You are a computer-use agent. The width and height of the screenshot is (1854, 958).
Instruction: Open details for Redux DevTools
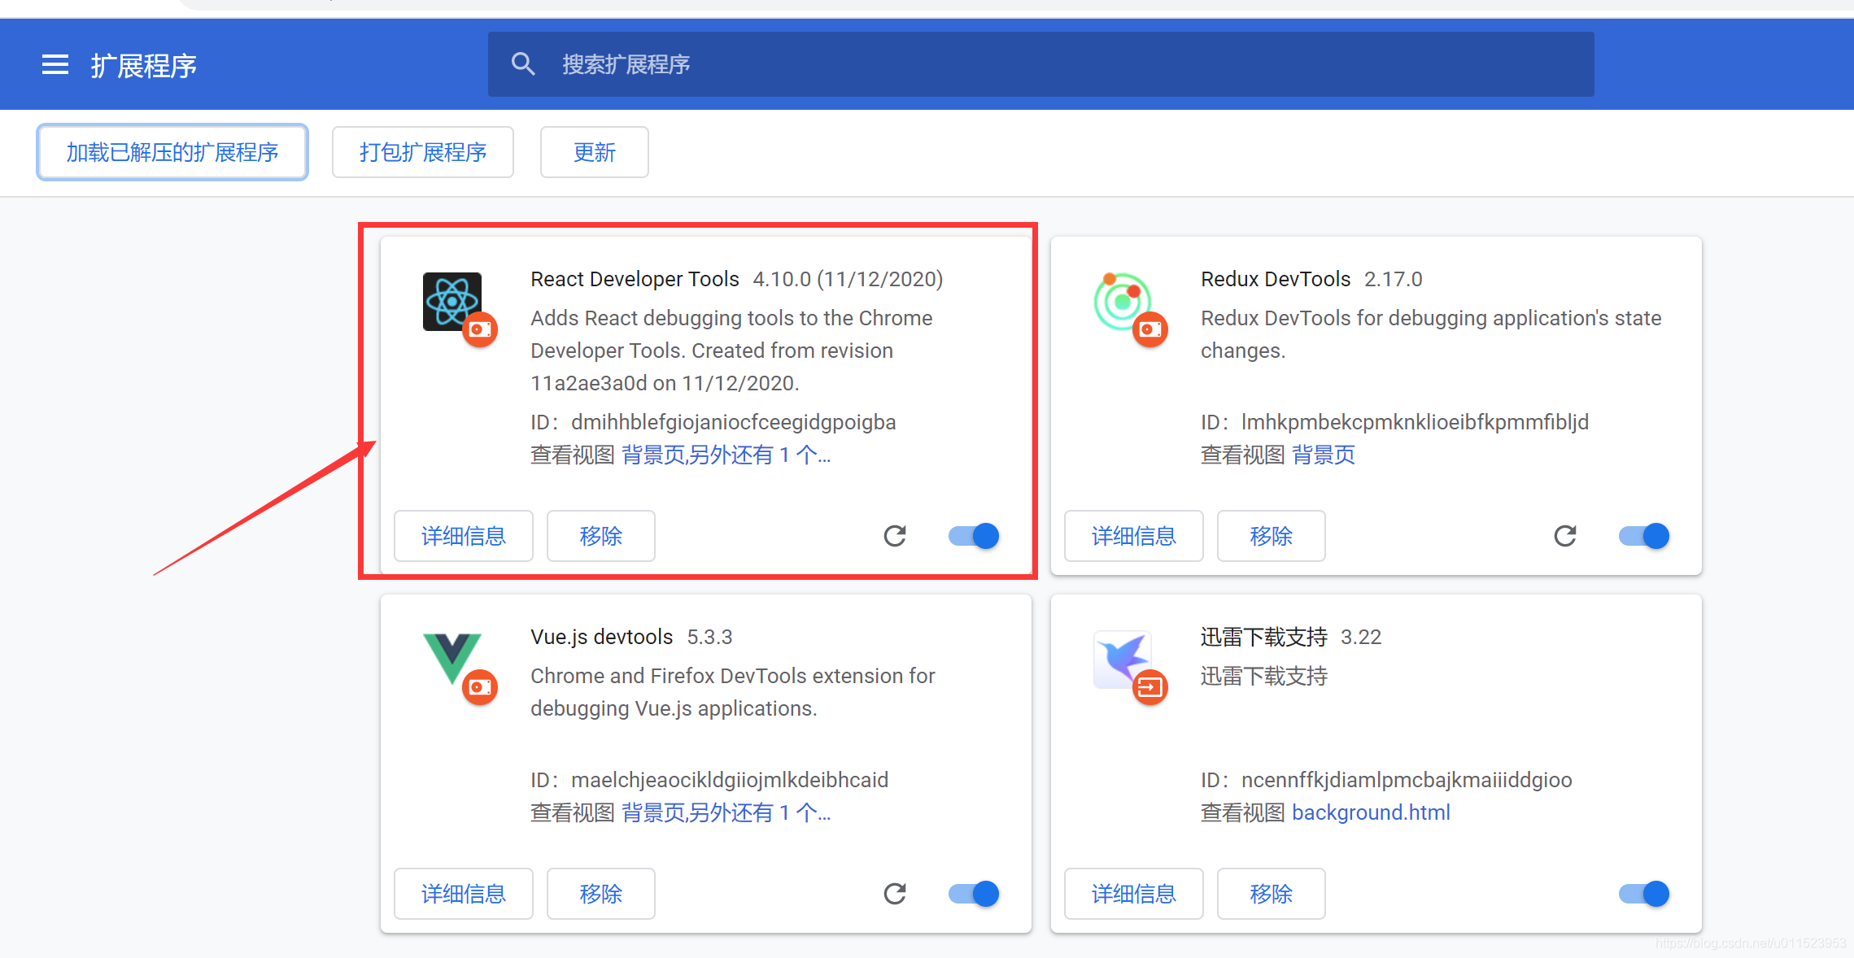pos(1134,536)
